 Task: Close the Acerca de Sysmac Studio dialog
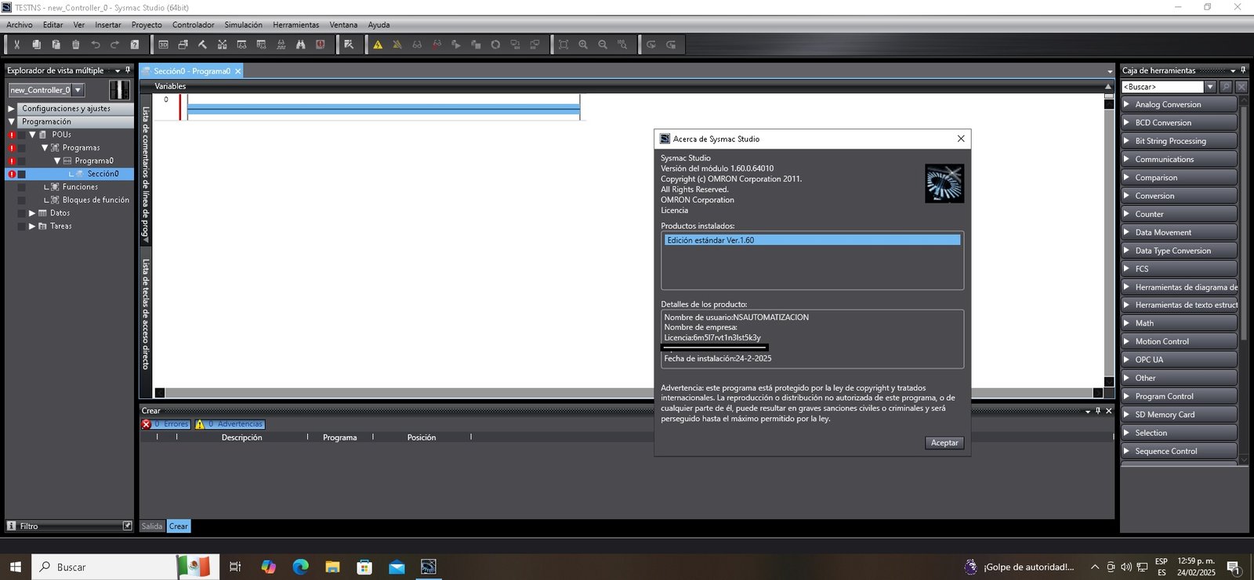point(961,139)
